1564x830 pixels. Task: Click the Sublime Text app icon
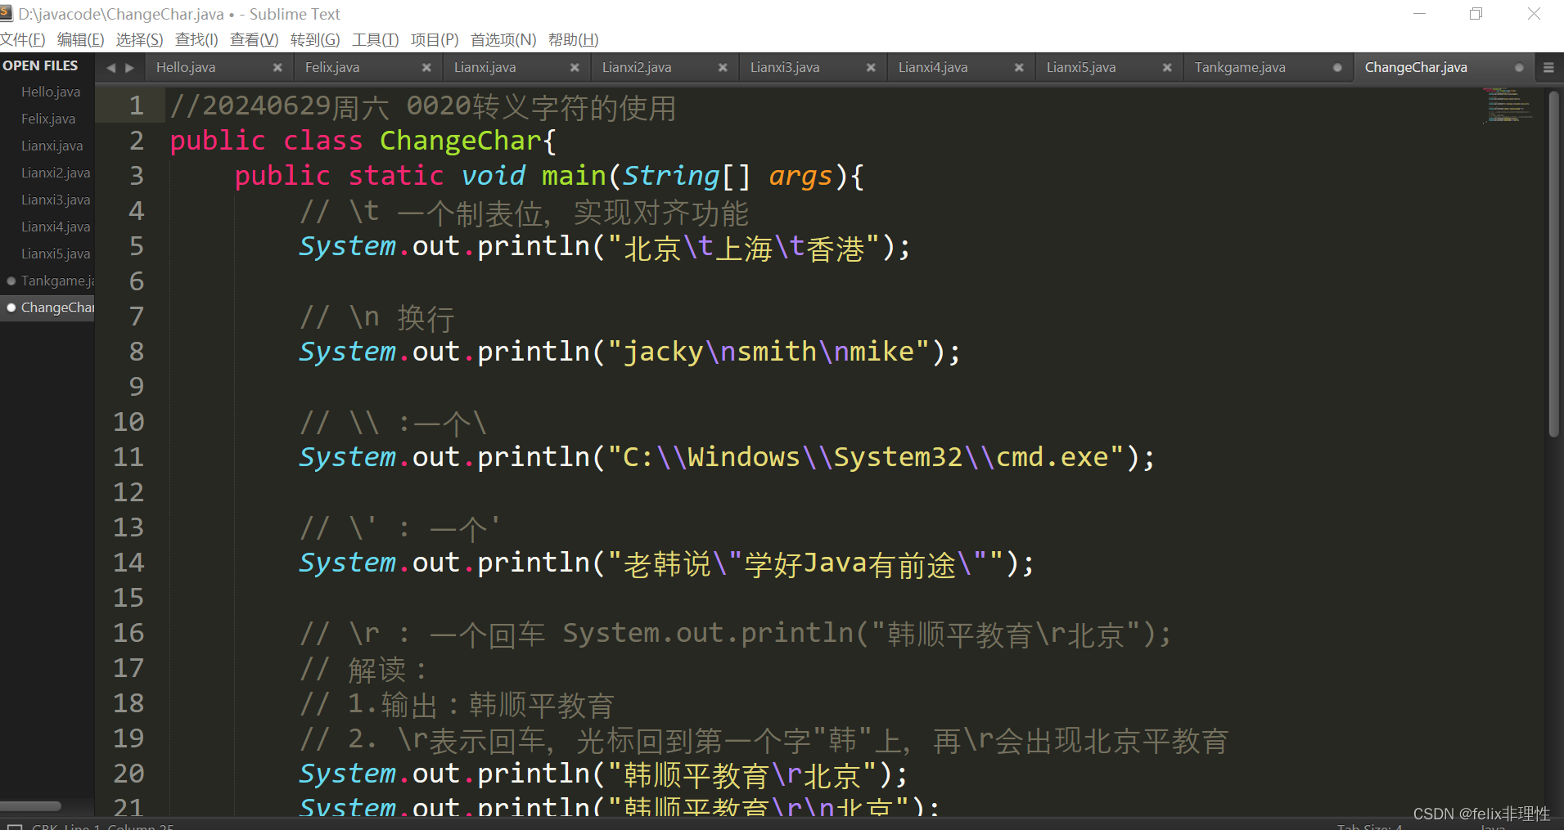click(7, 14)
